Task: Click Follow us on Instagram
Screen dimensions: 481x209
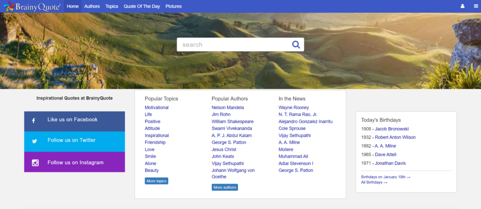Action: (76, 163)
